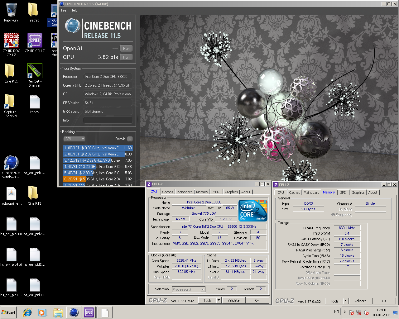
Task: Open Internet Explorer from the taskbar
Action: click(27, 312)
